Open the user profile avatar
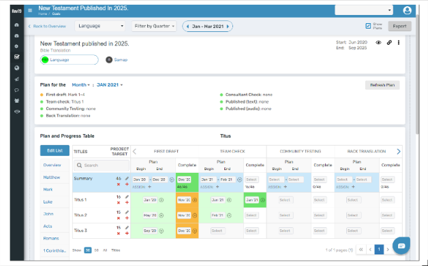This screenshot has height=266, width=428. click(407, 10)
